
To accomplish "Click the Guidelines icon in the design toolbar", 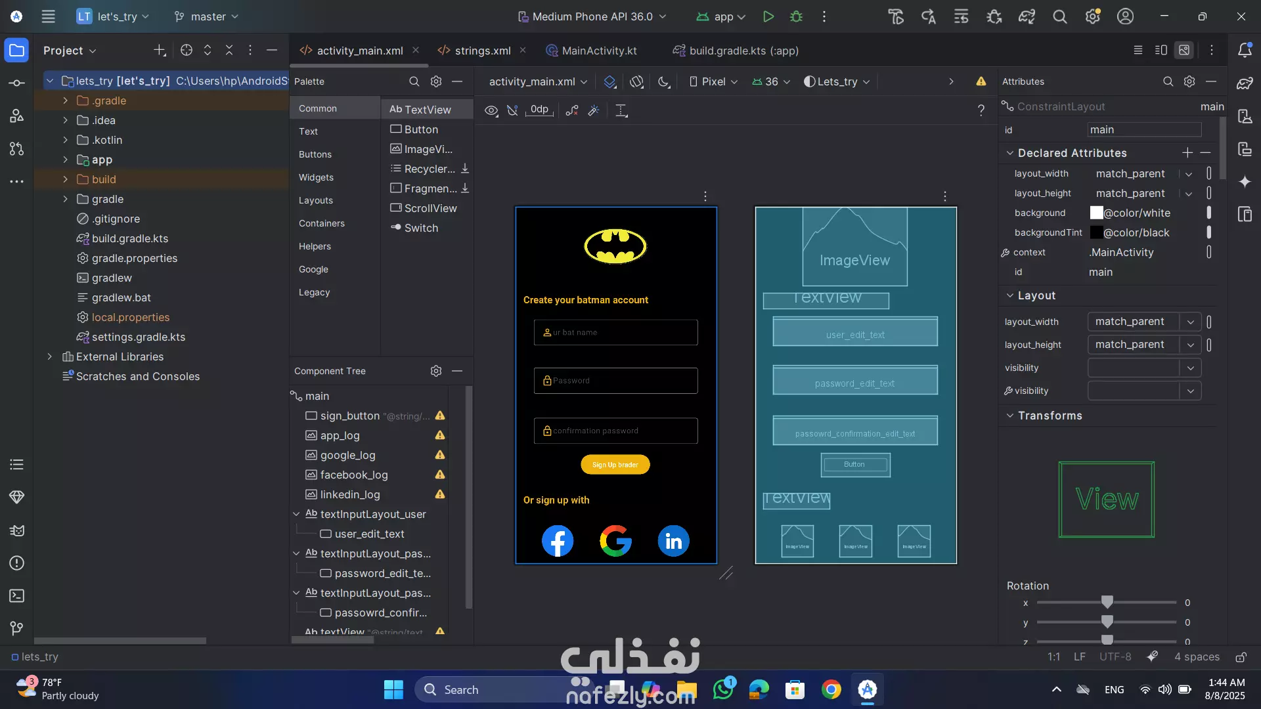I will (621, 110).
